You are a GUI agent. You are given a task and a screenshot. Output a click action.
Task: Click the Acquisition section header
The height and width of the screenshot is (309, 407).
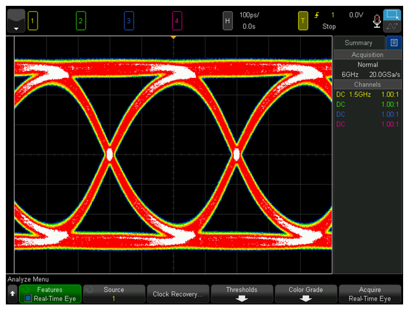click(367, 55)
